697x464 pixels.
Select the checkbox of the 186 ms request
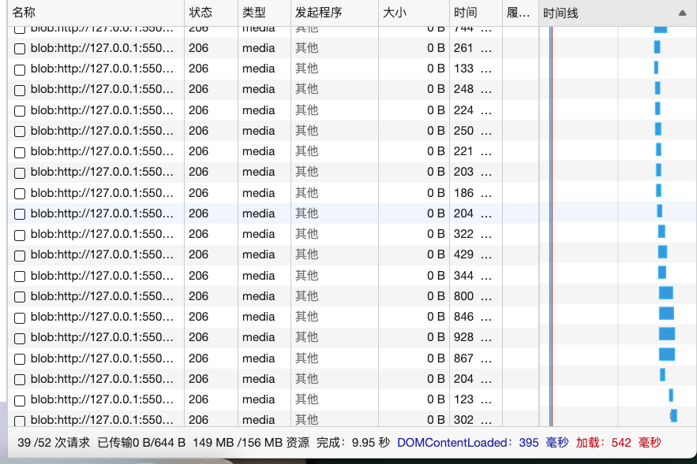[21, 194]
